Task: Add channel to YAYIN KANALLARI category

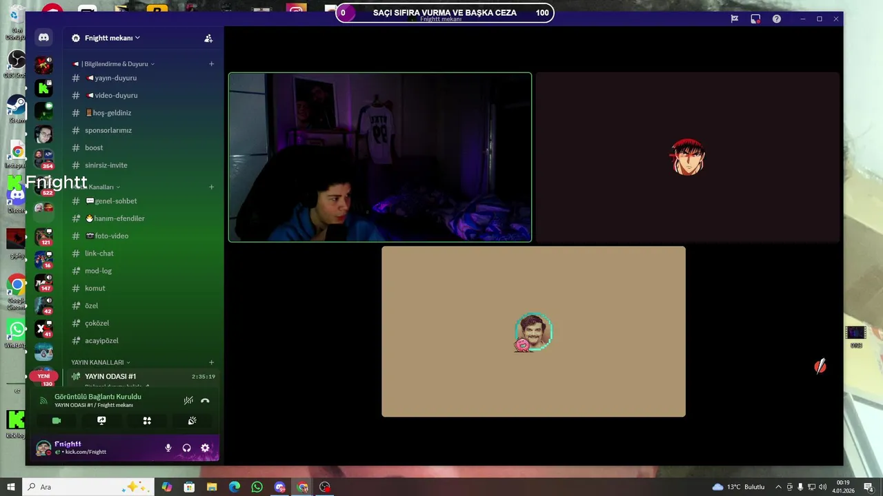Action: [x=211, y=362]
